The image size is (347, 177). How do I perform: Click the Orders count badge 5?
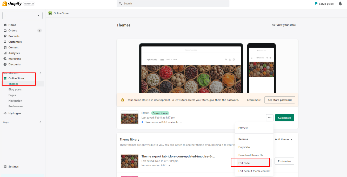tap(39, 30)
